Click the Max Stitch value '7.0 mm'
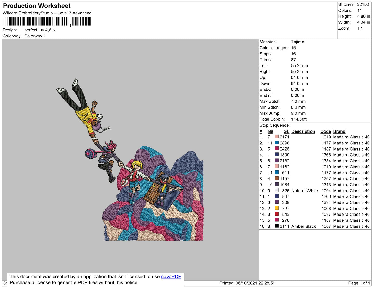373x288 pixels. (298, 101)
